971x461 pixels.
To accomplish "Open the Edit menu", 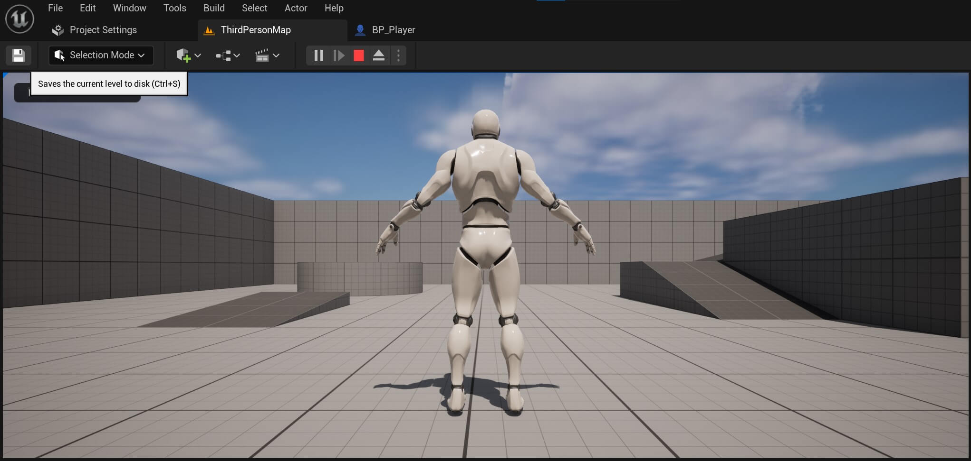I will click(87, 8).
